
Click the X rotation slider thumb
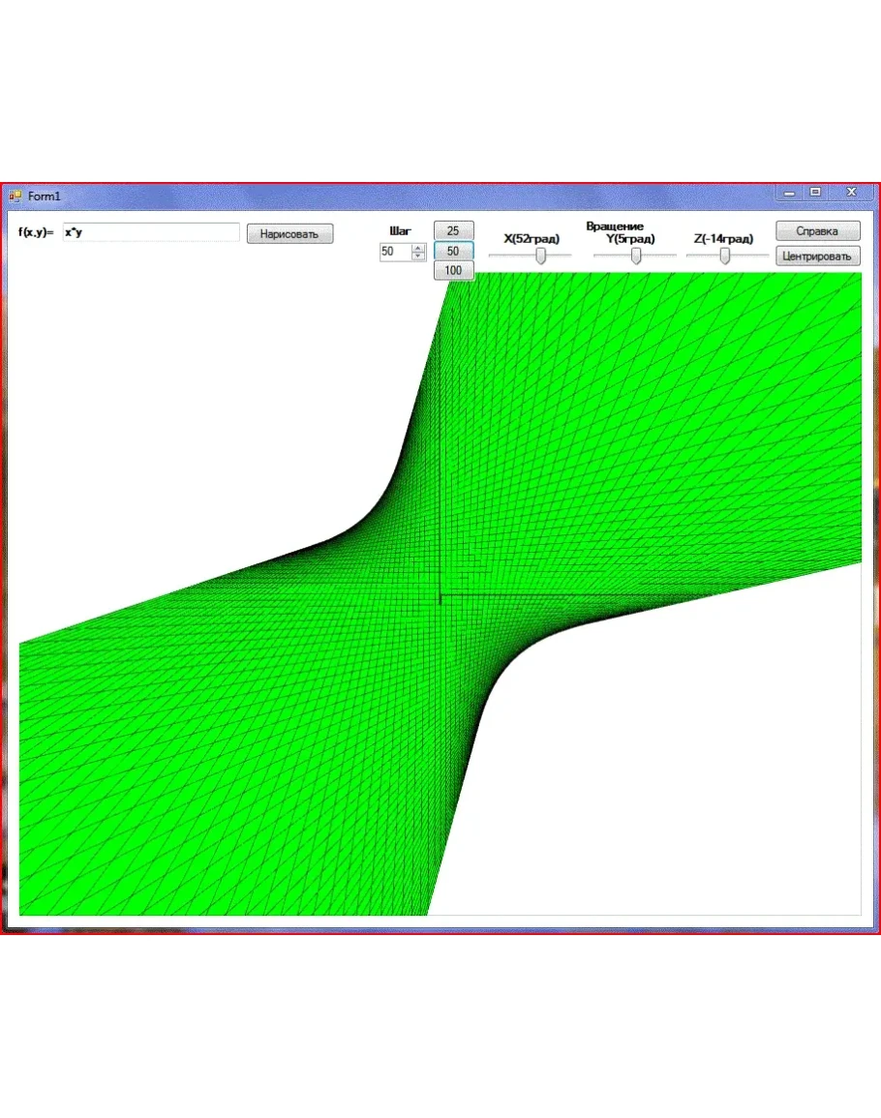pos(541,256)
